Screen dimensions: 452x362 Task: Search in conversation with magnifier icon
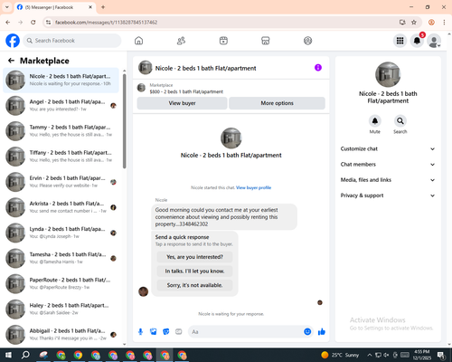click(400, 121)
